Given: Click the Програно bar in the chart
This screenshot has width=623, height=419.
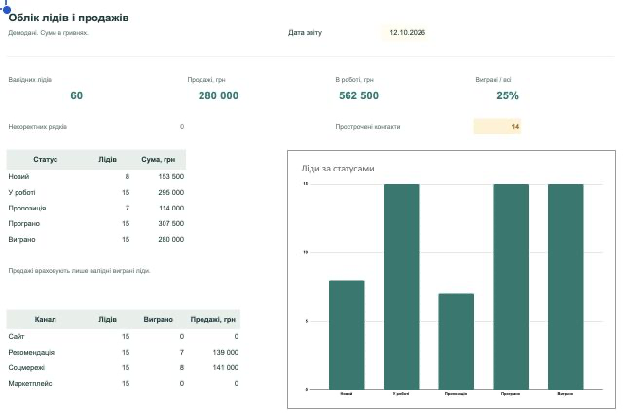Looking at the screenshot, I should point(510,286).
